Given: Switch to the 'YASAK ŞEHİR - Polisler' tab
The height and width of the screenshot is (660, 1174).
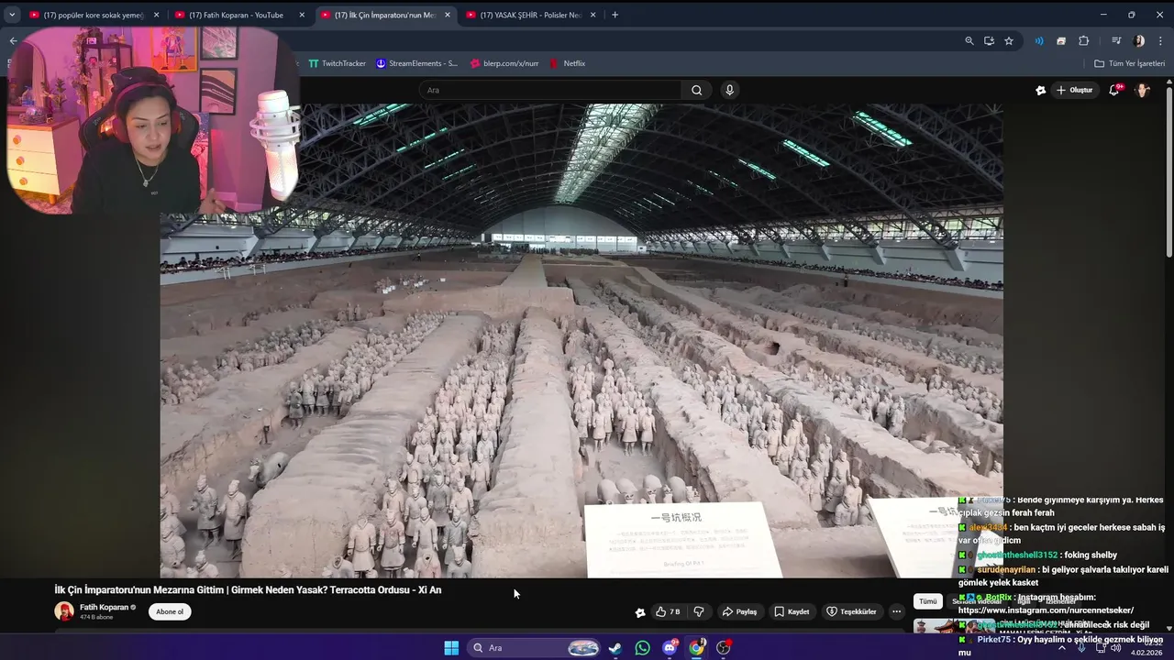Looking at the screenshot, I should pyautogui.click(x=531, y=15).
